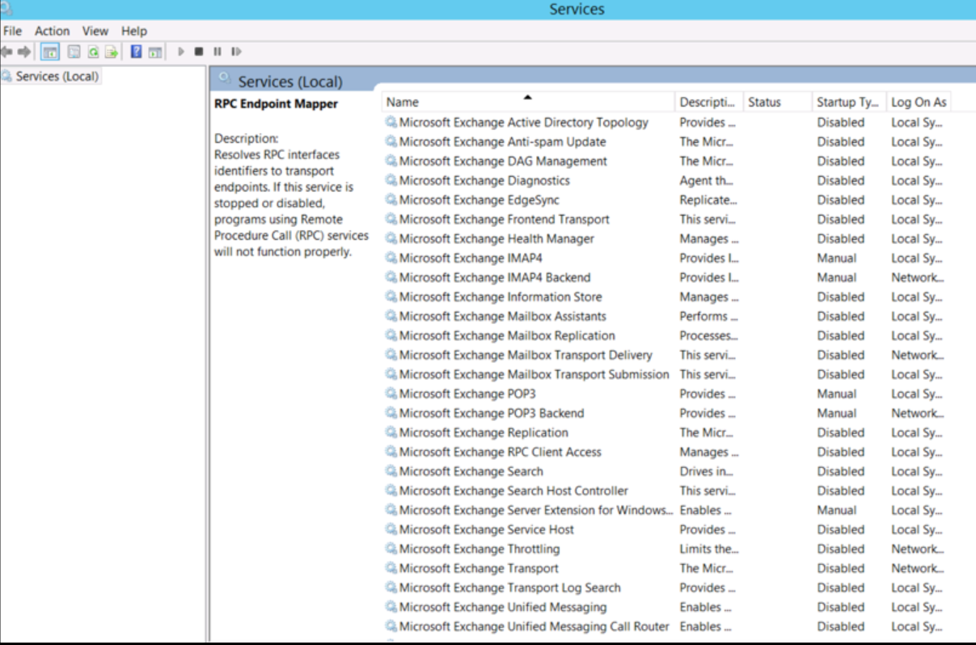Viewport: 976px width, 645px height.
Task: Click the 'Agent th...' description for Exchange Diagnostics
Action: pyautogui.click(x=707, y=181)
